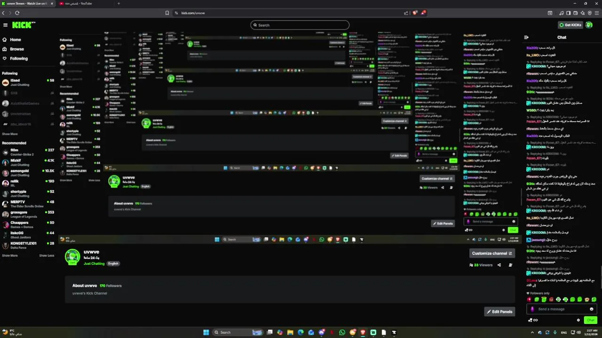Viewport: 602px width, 338px height.
Task: Open the browser sidebar panel icon
Action: 568,13
